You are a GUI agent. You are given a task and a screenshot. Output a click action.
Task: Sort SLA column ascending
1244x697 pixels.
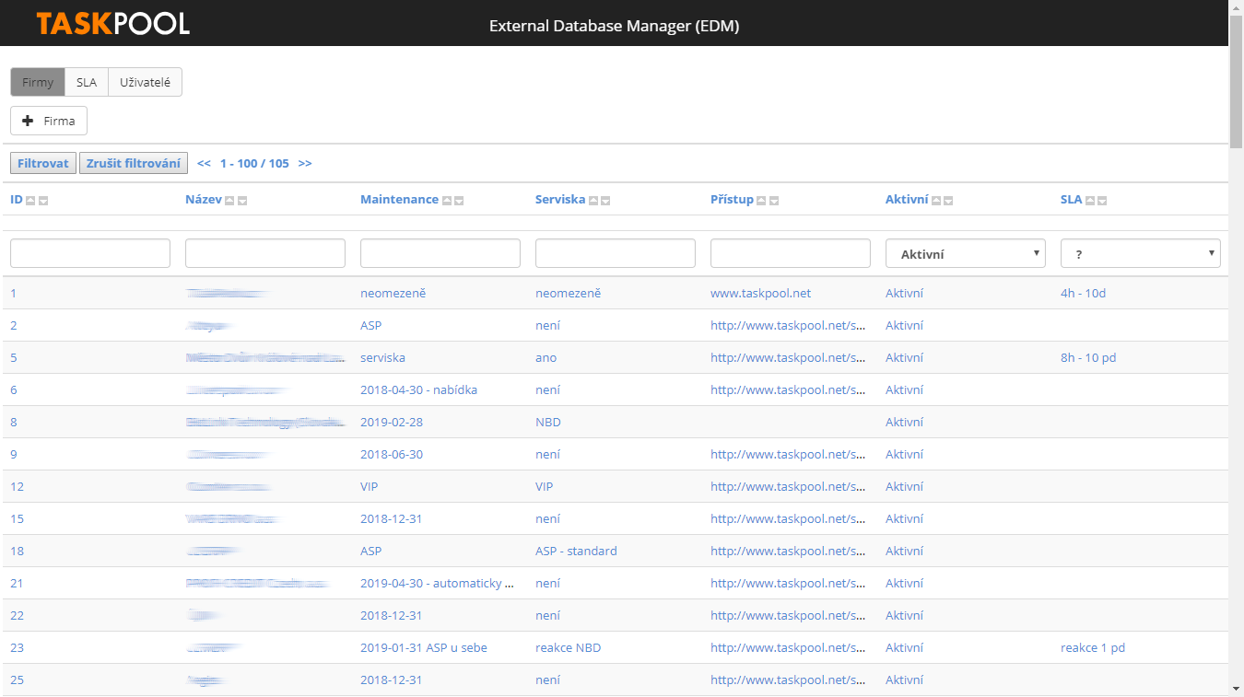click(1090, 201)
